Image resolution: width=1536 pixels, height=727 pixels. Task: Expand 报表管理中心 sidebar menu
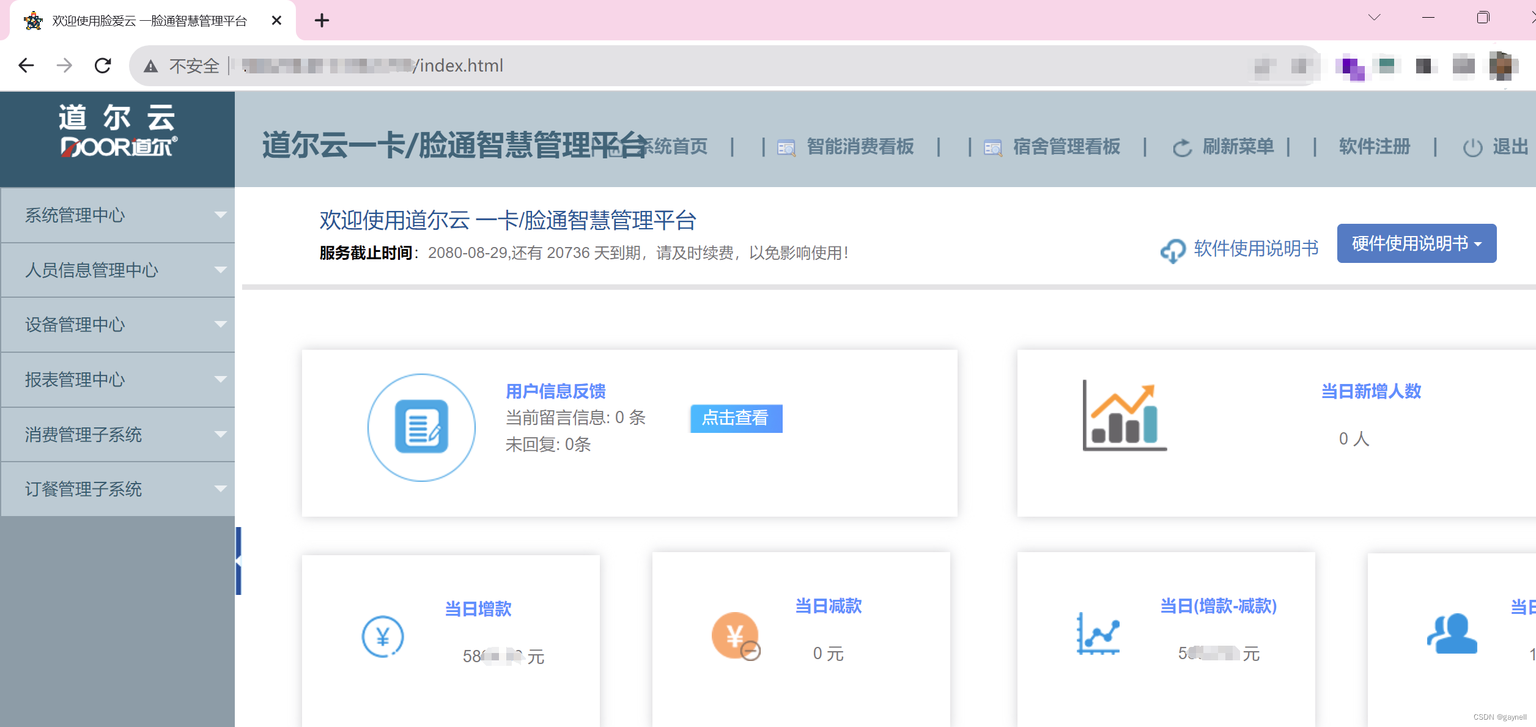coord(117,380)
